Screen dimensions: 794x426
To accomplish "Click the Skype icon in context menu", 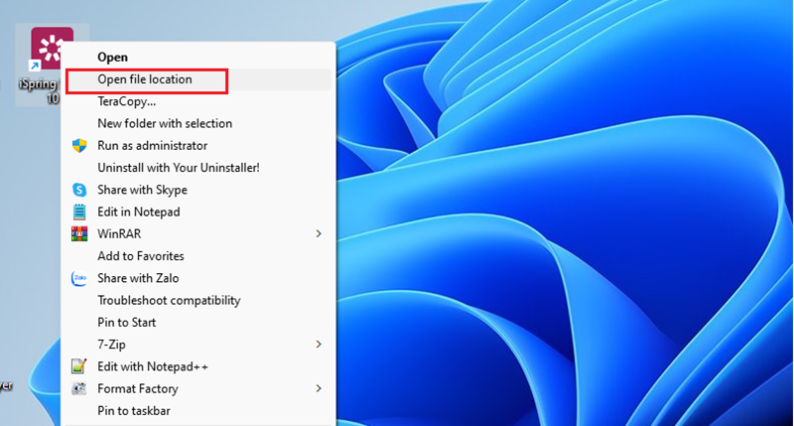I will (x=79, y=190).
